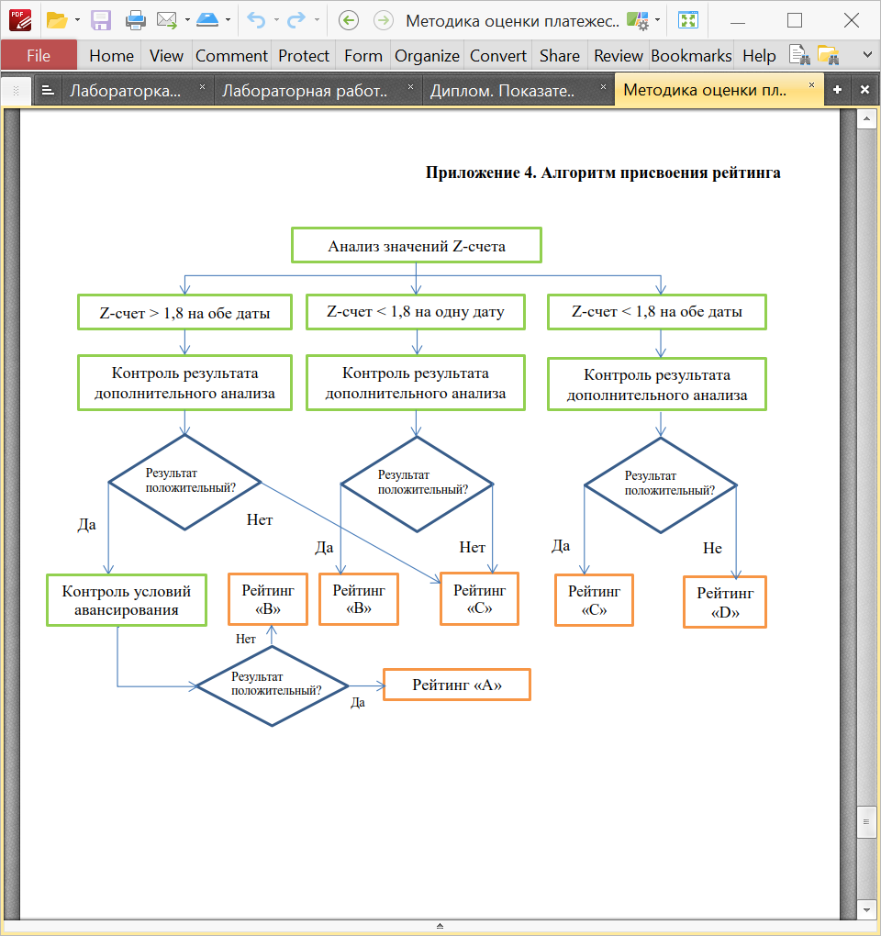Click the vertical scrollbar thumb
This screenshot has width=881, height=936.
(866, 822)
